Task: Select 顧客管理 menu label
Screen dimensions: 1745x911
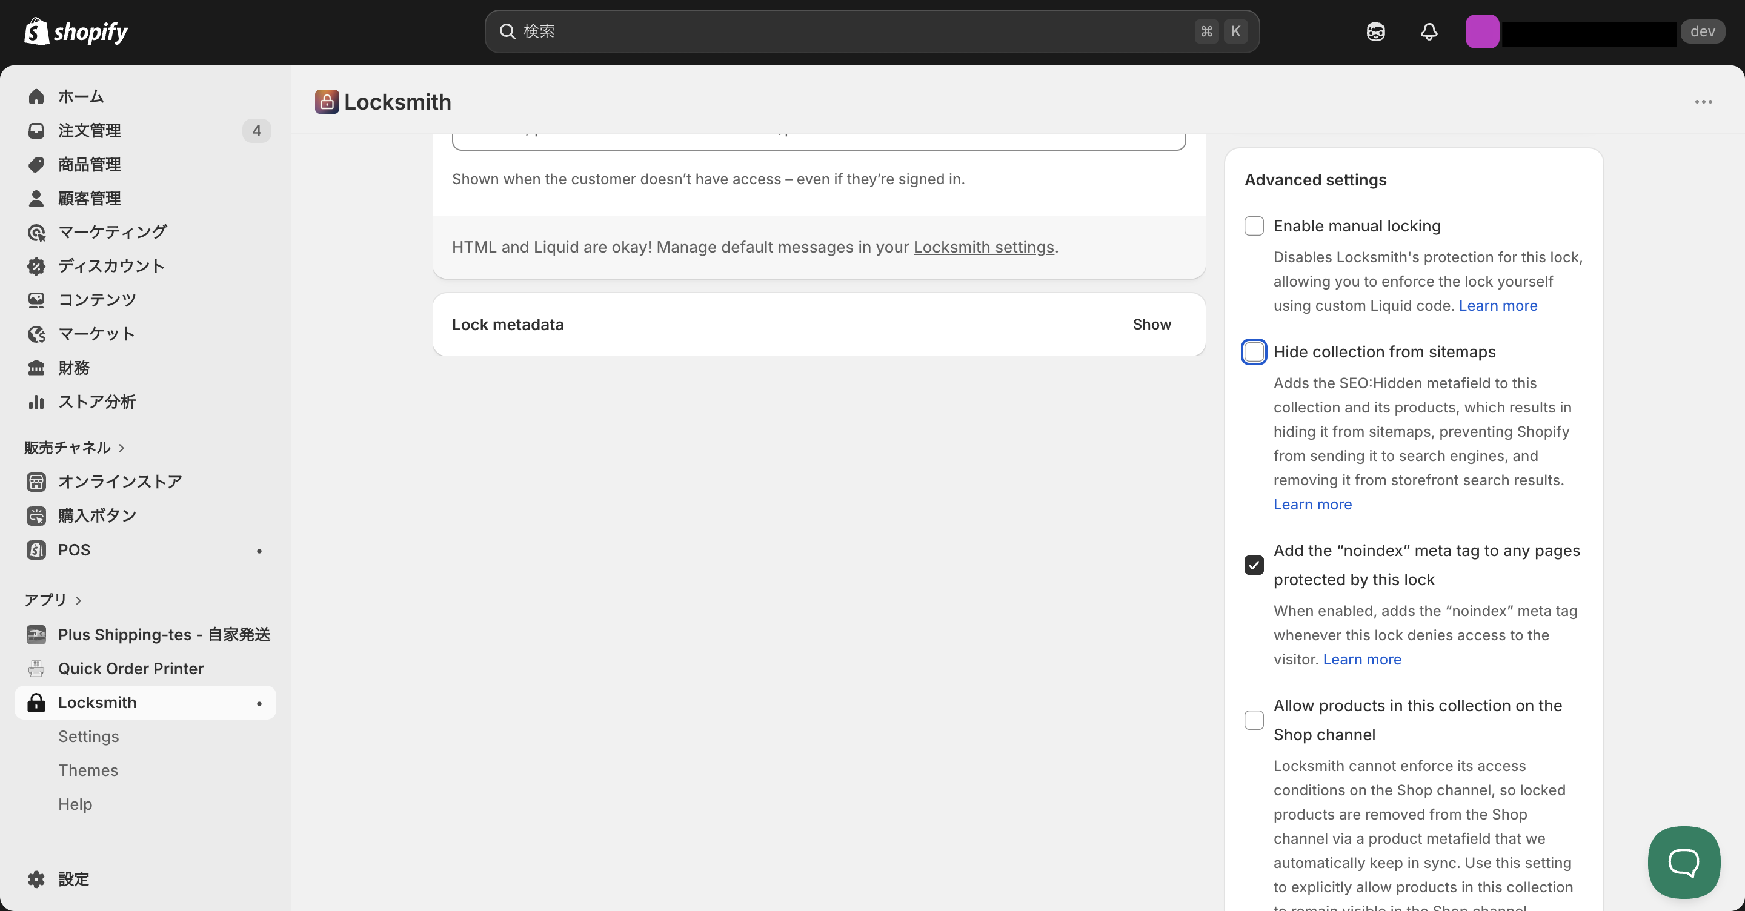Action: tap(90, 199)
